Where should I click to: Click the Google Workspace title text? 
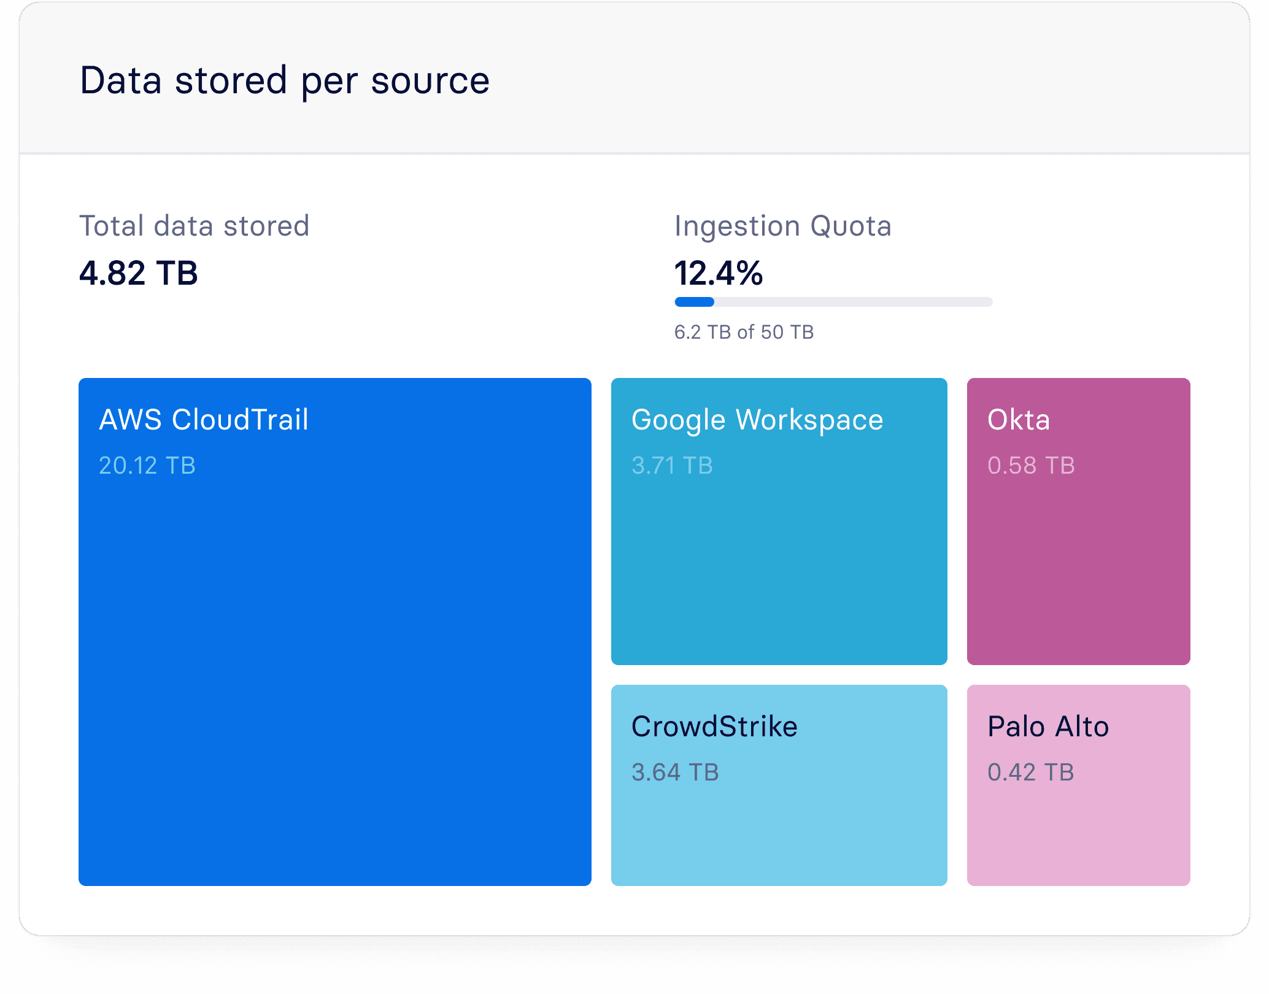pos(757,420)
